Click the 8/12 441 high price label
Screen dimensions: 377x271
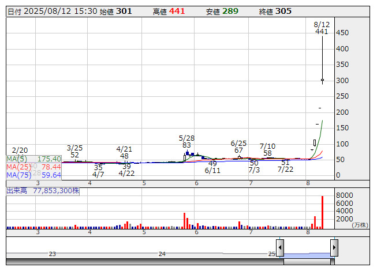tap(322, 28)
